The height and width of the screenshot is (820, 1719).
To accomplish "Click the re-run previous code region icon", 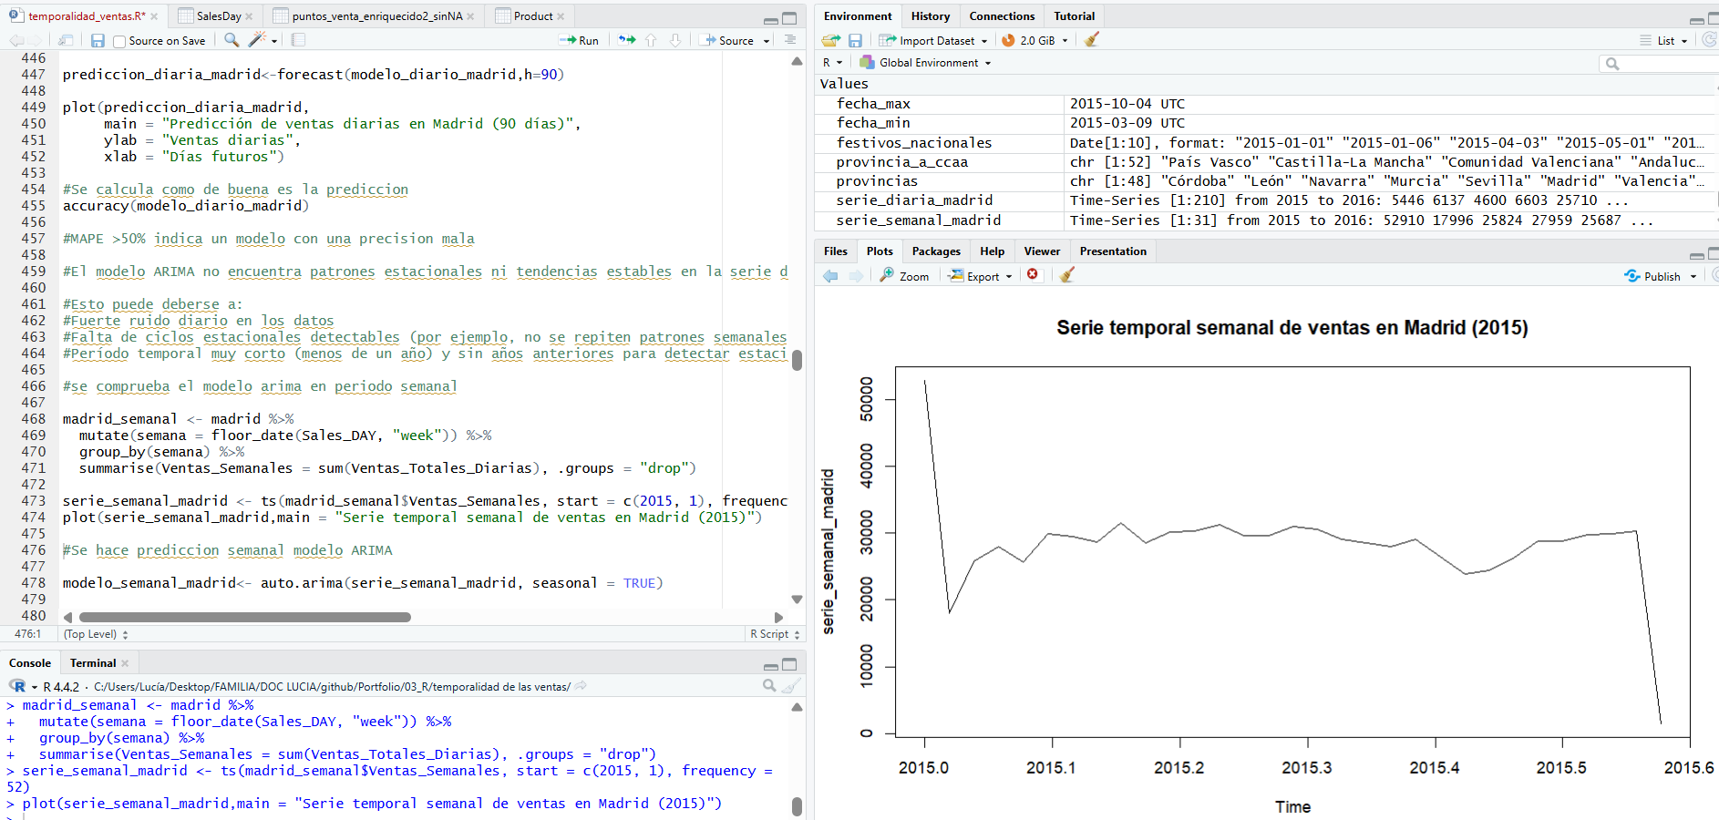I will (x=627, y=40).
